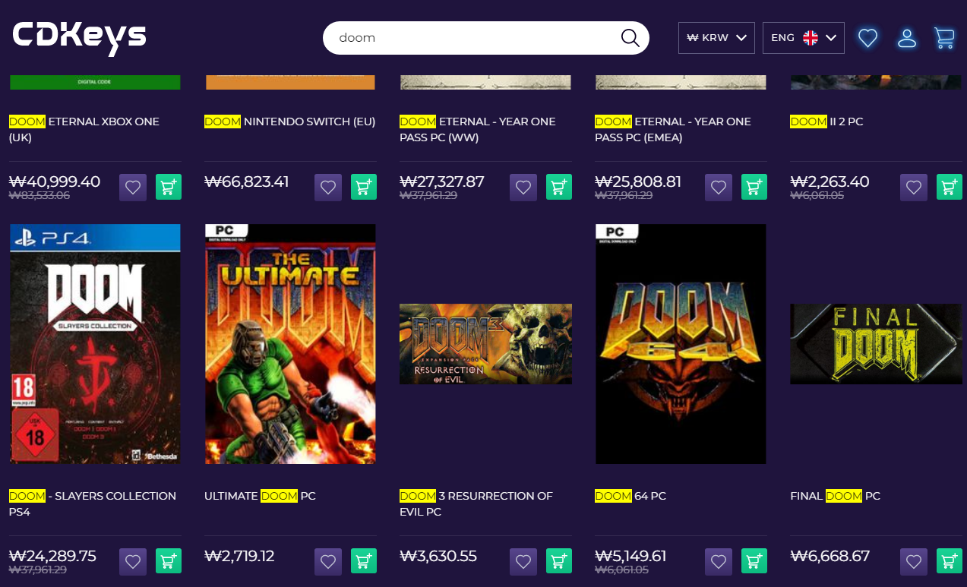The width and height of the screenshot is (967, 587).
Task: Add Doom Nintendo Switch (EU) to cart
Action: tap(364, 187)
